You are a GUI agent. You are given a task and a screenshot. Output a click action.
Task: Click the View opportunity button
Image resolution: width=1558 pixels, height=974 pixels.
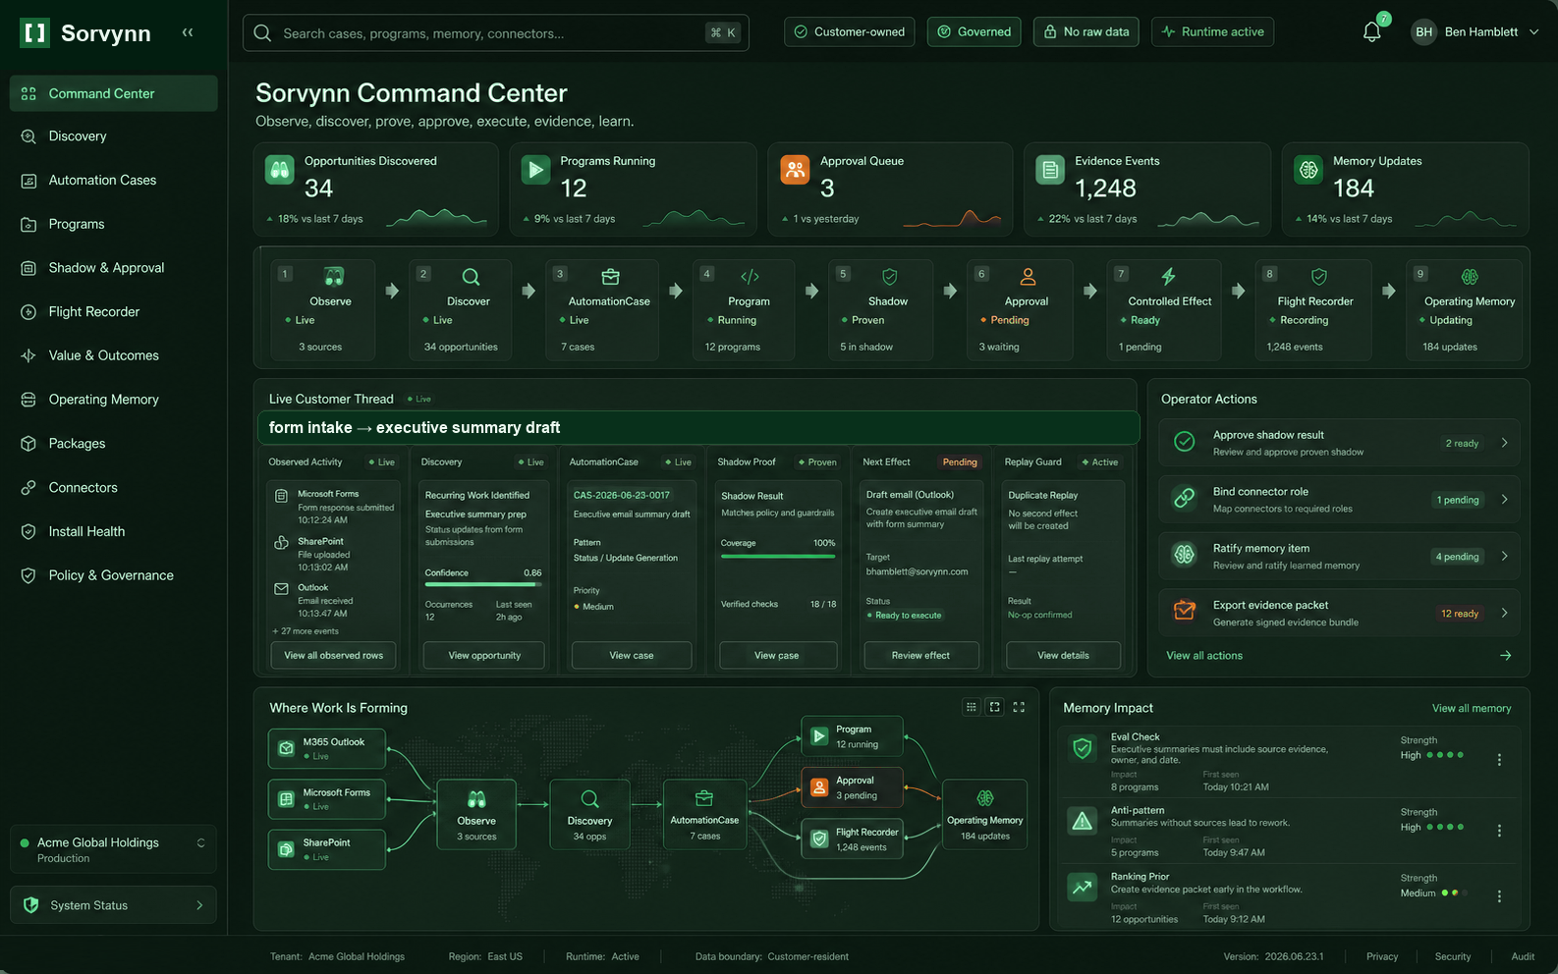tap(483, 655)
